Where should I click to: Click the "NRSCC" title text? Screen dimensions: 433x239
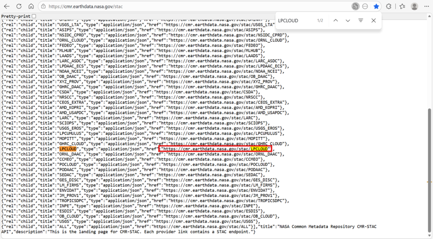[x=66, y=97]
